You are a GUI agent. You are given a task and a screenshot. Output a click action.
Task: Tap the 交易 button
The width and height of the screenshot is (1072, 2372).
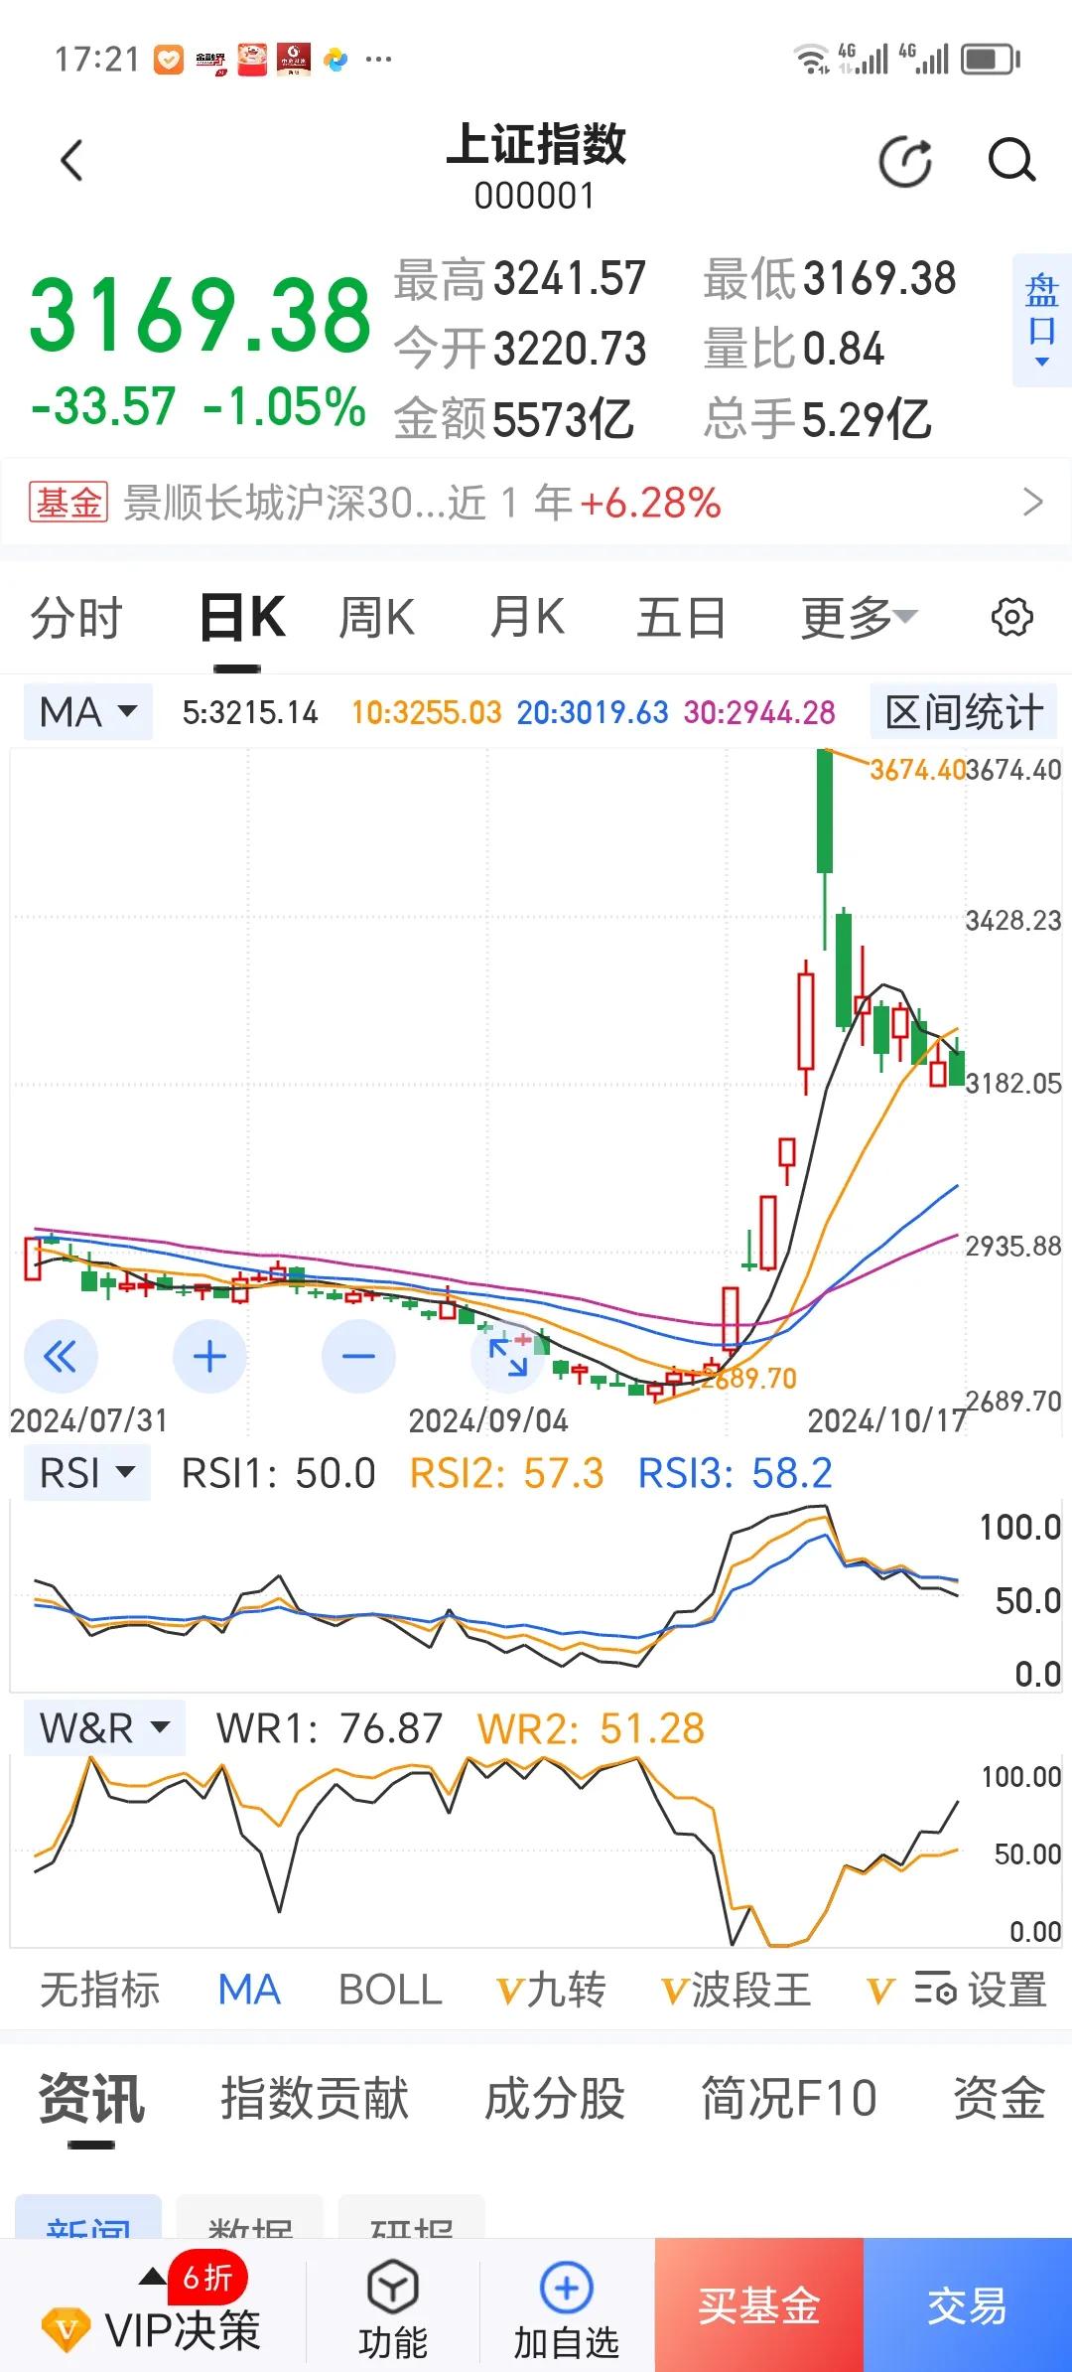[x=968, y=2305]
